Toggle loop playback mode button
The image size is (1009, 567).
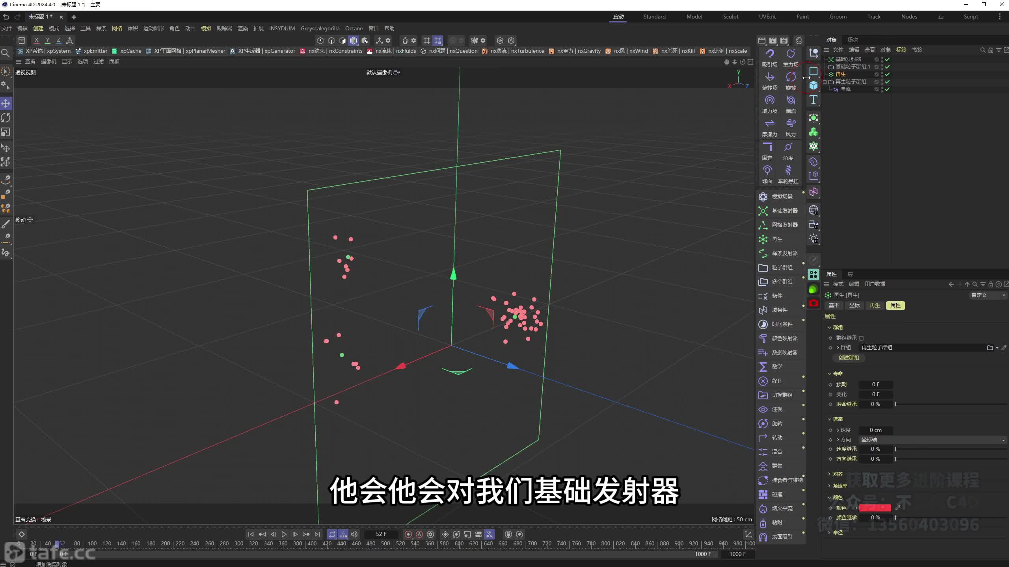pos(332,534)
